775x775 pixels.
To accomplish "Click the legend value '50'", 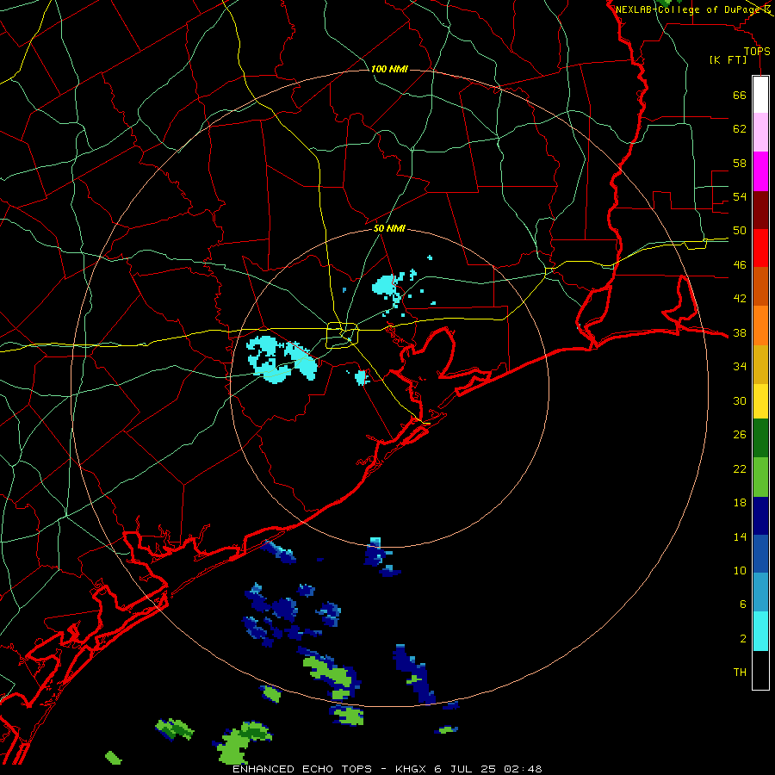I will (740, 231).
